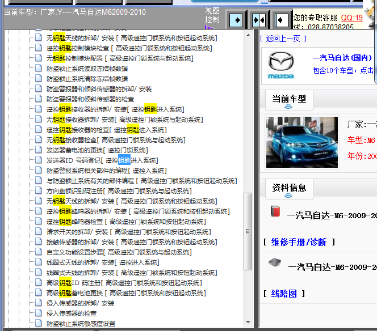Viewport: 377px width, 331px height.
Task: Click document icon beside 遥控钥匙控制模块检查
Action: [38, 48]
